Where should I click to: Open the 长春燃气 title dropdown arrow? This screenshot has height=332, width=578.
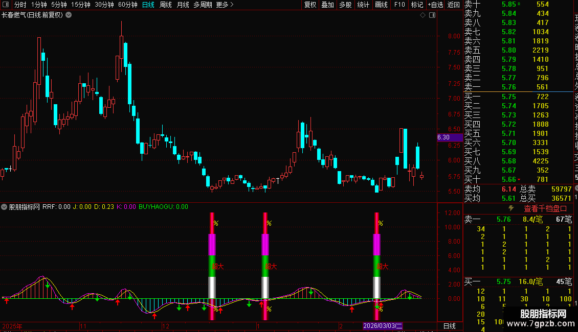[x=69, y=15]
